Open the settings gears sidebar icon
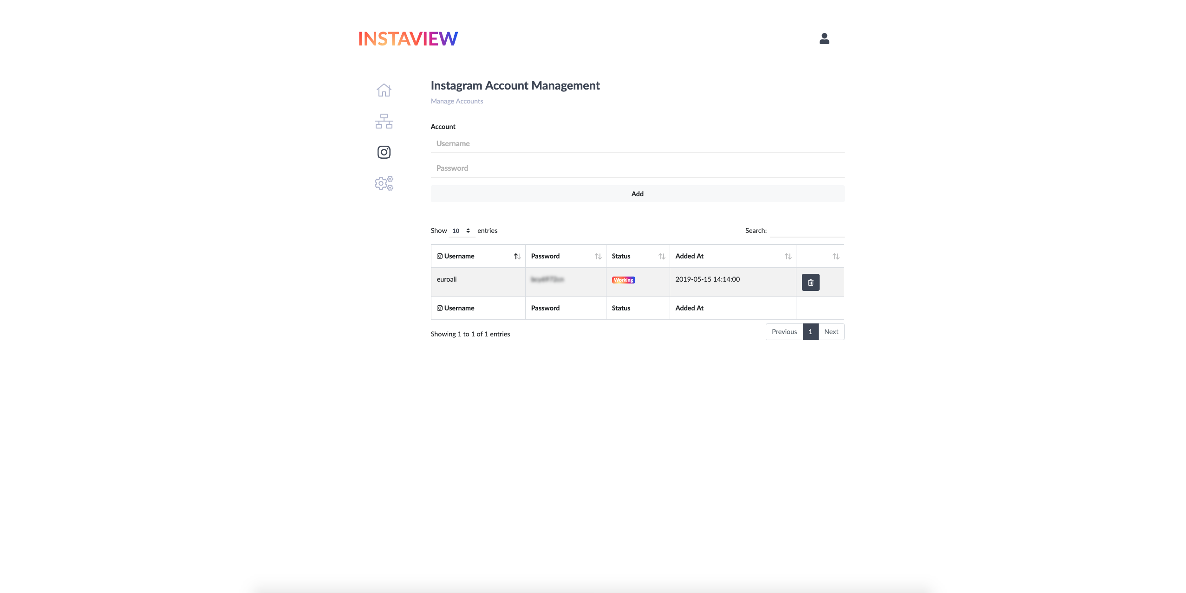This screenshot has width=1186, height=593. (384, 183)
